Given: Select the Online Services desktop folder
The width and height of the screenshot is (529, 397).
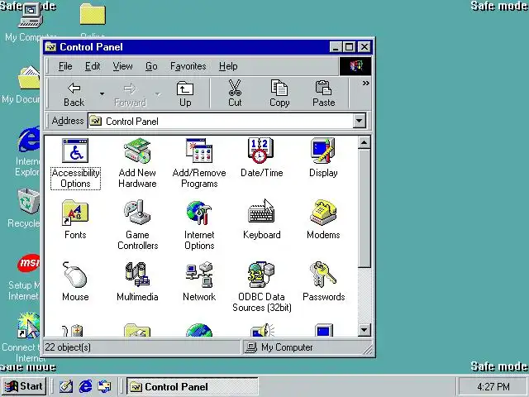Looking at the screenshot, I should pyautogui.click(x=93, y=20).
